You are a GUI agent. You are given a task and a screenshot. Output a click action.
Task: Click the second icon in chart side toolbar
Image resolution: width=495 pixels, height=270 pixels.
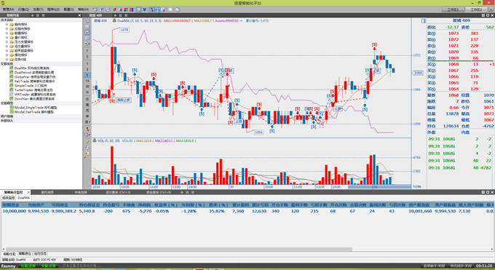coord(87,26)
